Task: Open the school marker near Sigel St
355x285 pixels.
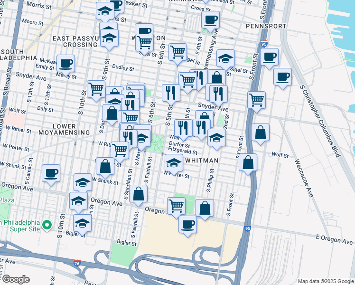Action: point(226,58)
